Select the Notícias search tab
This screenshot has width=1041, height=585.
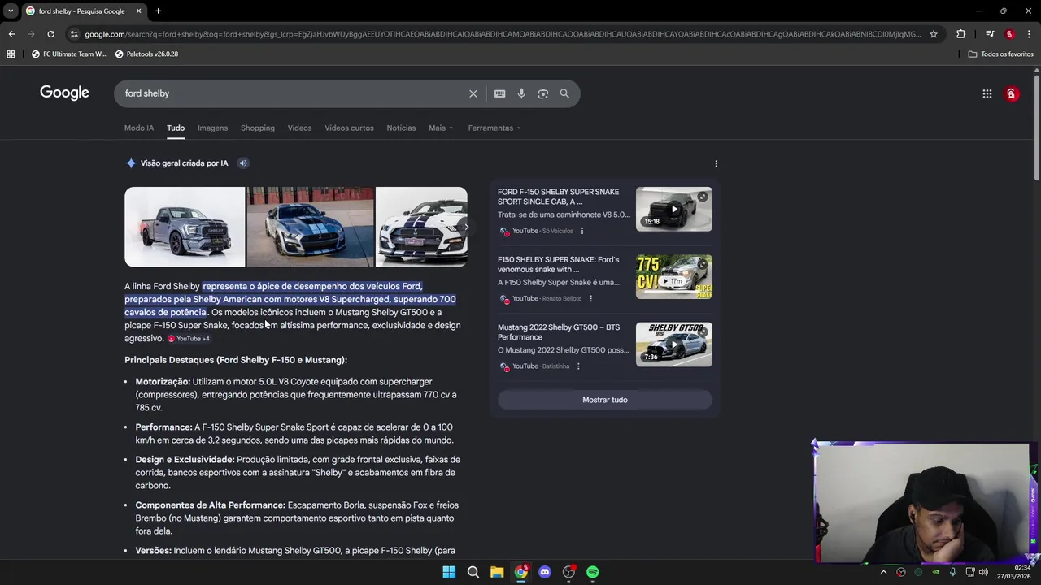(x=401, y=128)
